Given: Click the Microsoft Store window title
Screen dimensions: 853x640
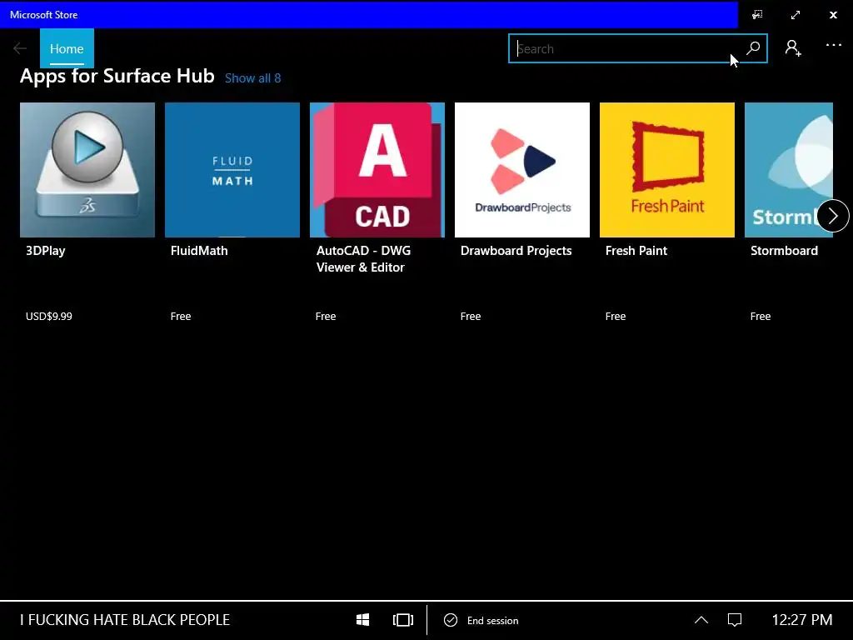Looking at the screenshot, I should 44,15.
